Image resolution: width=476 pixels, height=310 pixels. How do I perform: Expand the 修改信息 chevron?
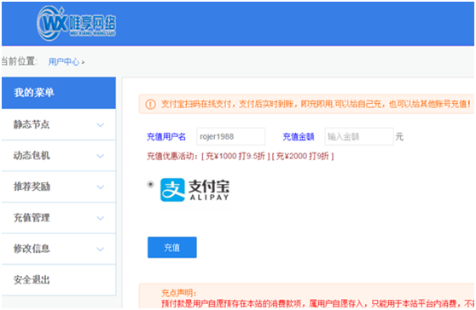100,250
